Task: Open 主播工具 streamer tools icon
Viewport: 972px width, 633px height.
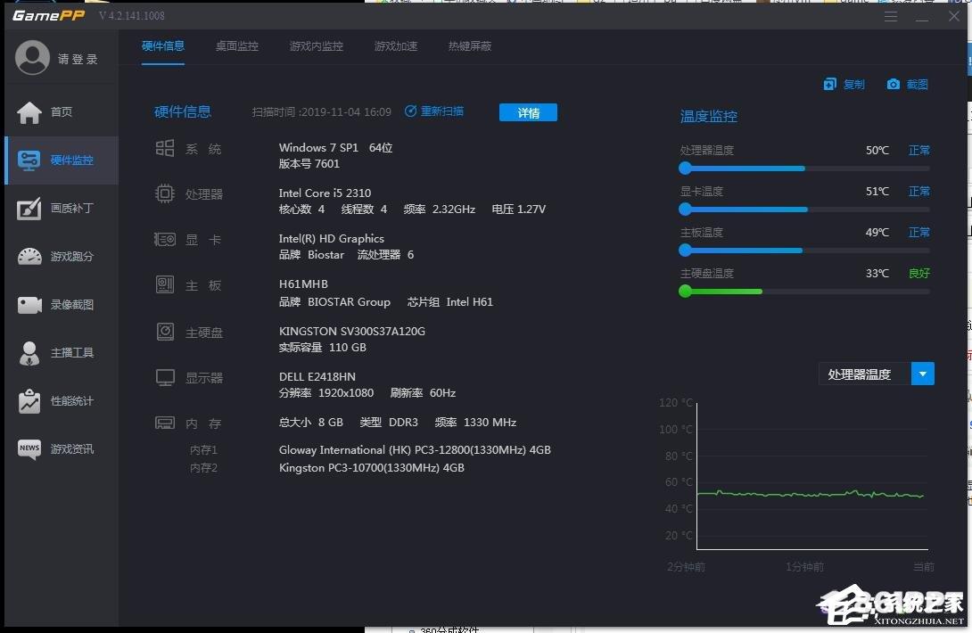Action: click(x=29, y=353)
